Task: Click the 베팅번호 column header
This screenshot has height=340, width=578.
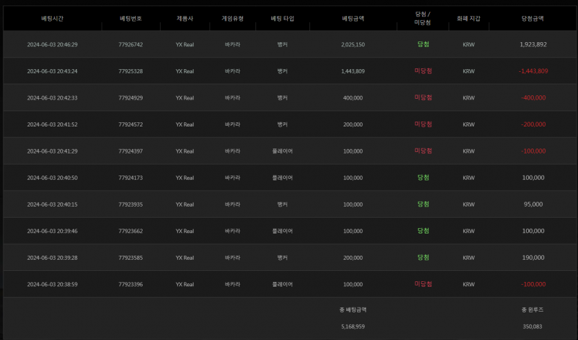Action: point(131,19)
